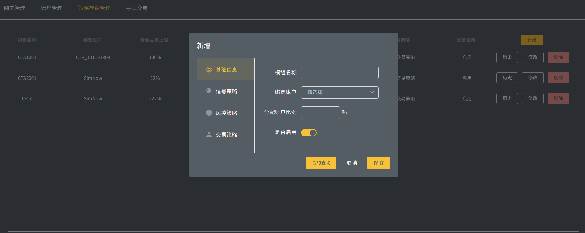This screenshot has height=233, width=585.
Task: Click the lightbulb icon for 信号策略
Action: [x=209, y=91]
